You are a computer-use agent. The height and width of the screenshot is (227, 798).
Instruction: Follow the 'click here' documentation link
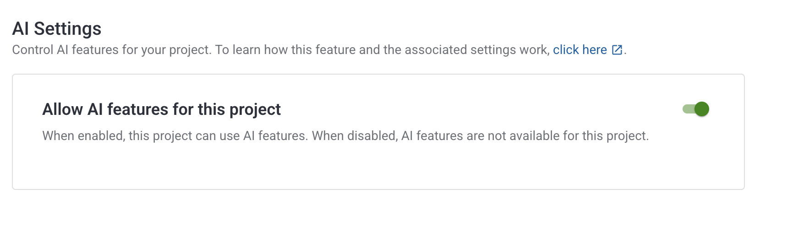point(579,50)
